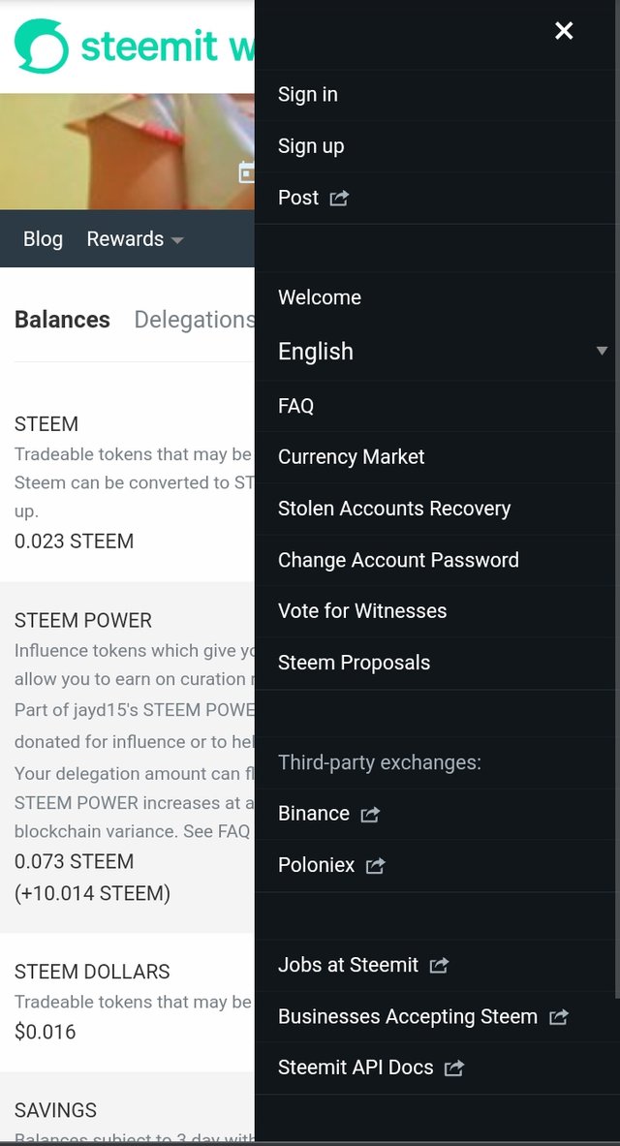Click the external link icon next to Poloniex
This screenshot has width=620, height=1146.
pyautogui.click(x=376, y=866)
